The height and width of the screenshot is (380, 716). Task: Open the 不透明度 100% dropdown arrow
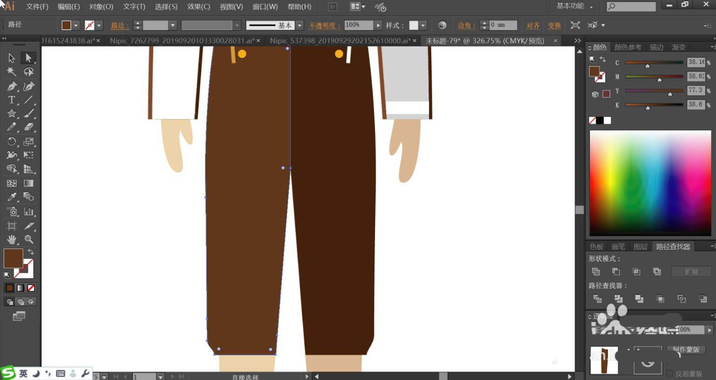click(x=378, y=25)
